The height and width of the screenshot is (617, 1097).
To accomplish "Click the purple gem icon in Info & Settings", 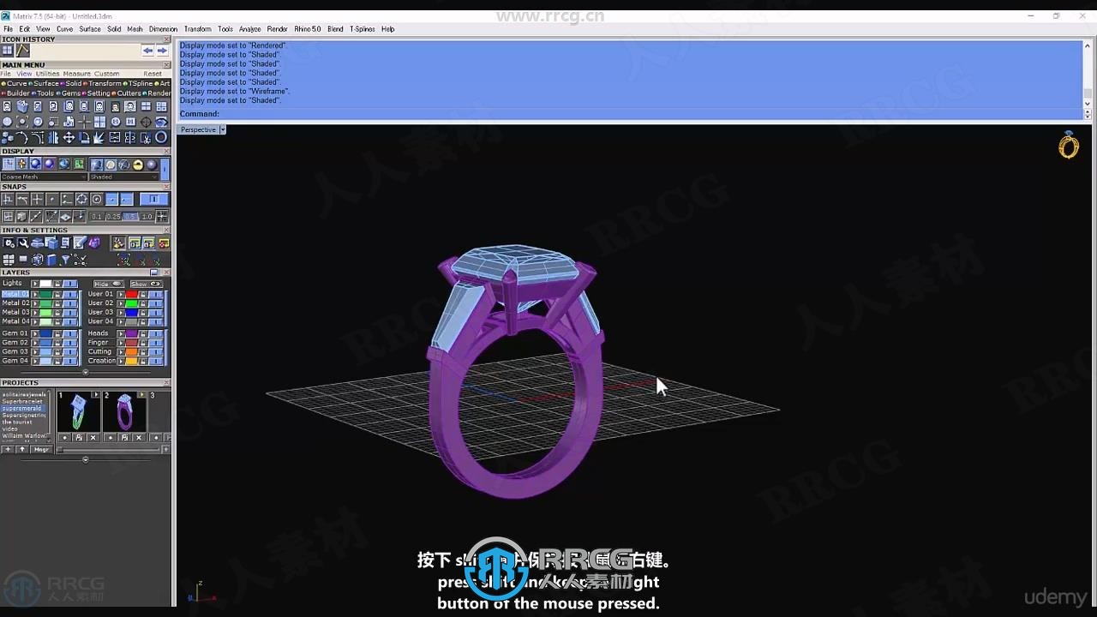I will point(94,243).
